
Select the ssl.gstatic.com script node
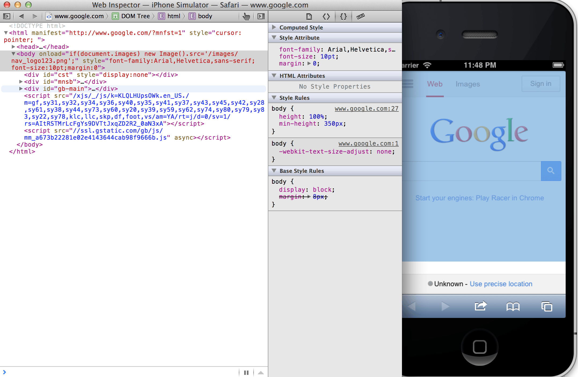click(x=127, y=134)
